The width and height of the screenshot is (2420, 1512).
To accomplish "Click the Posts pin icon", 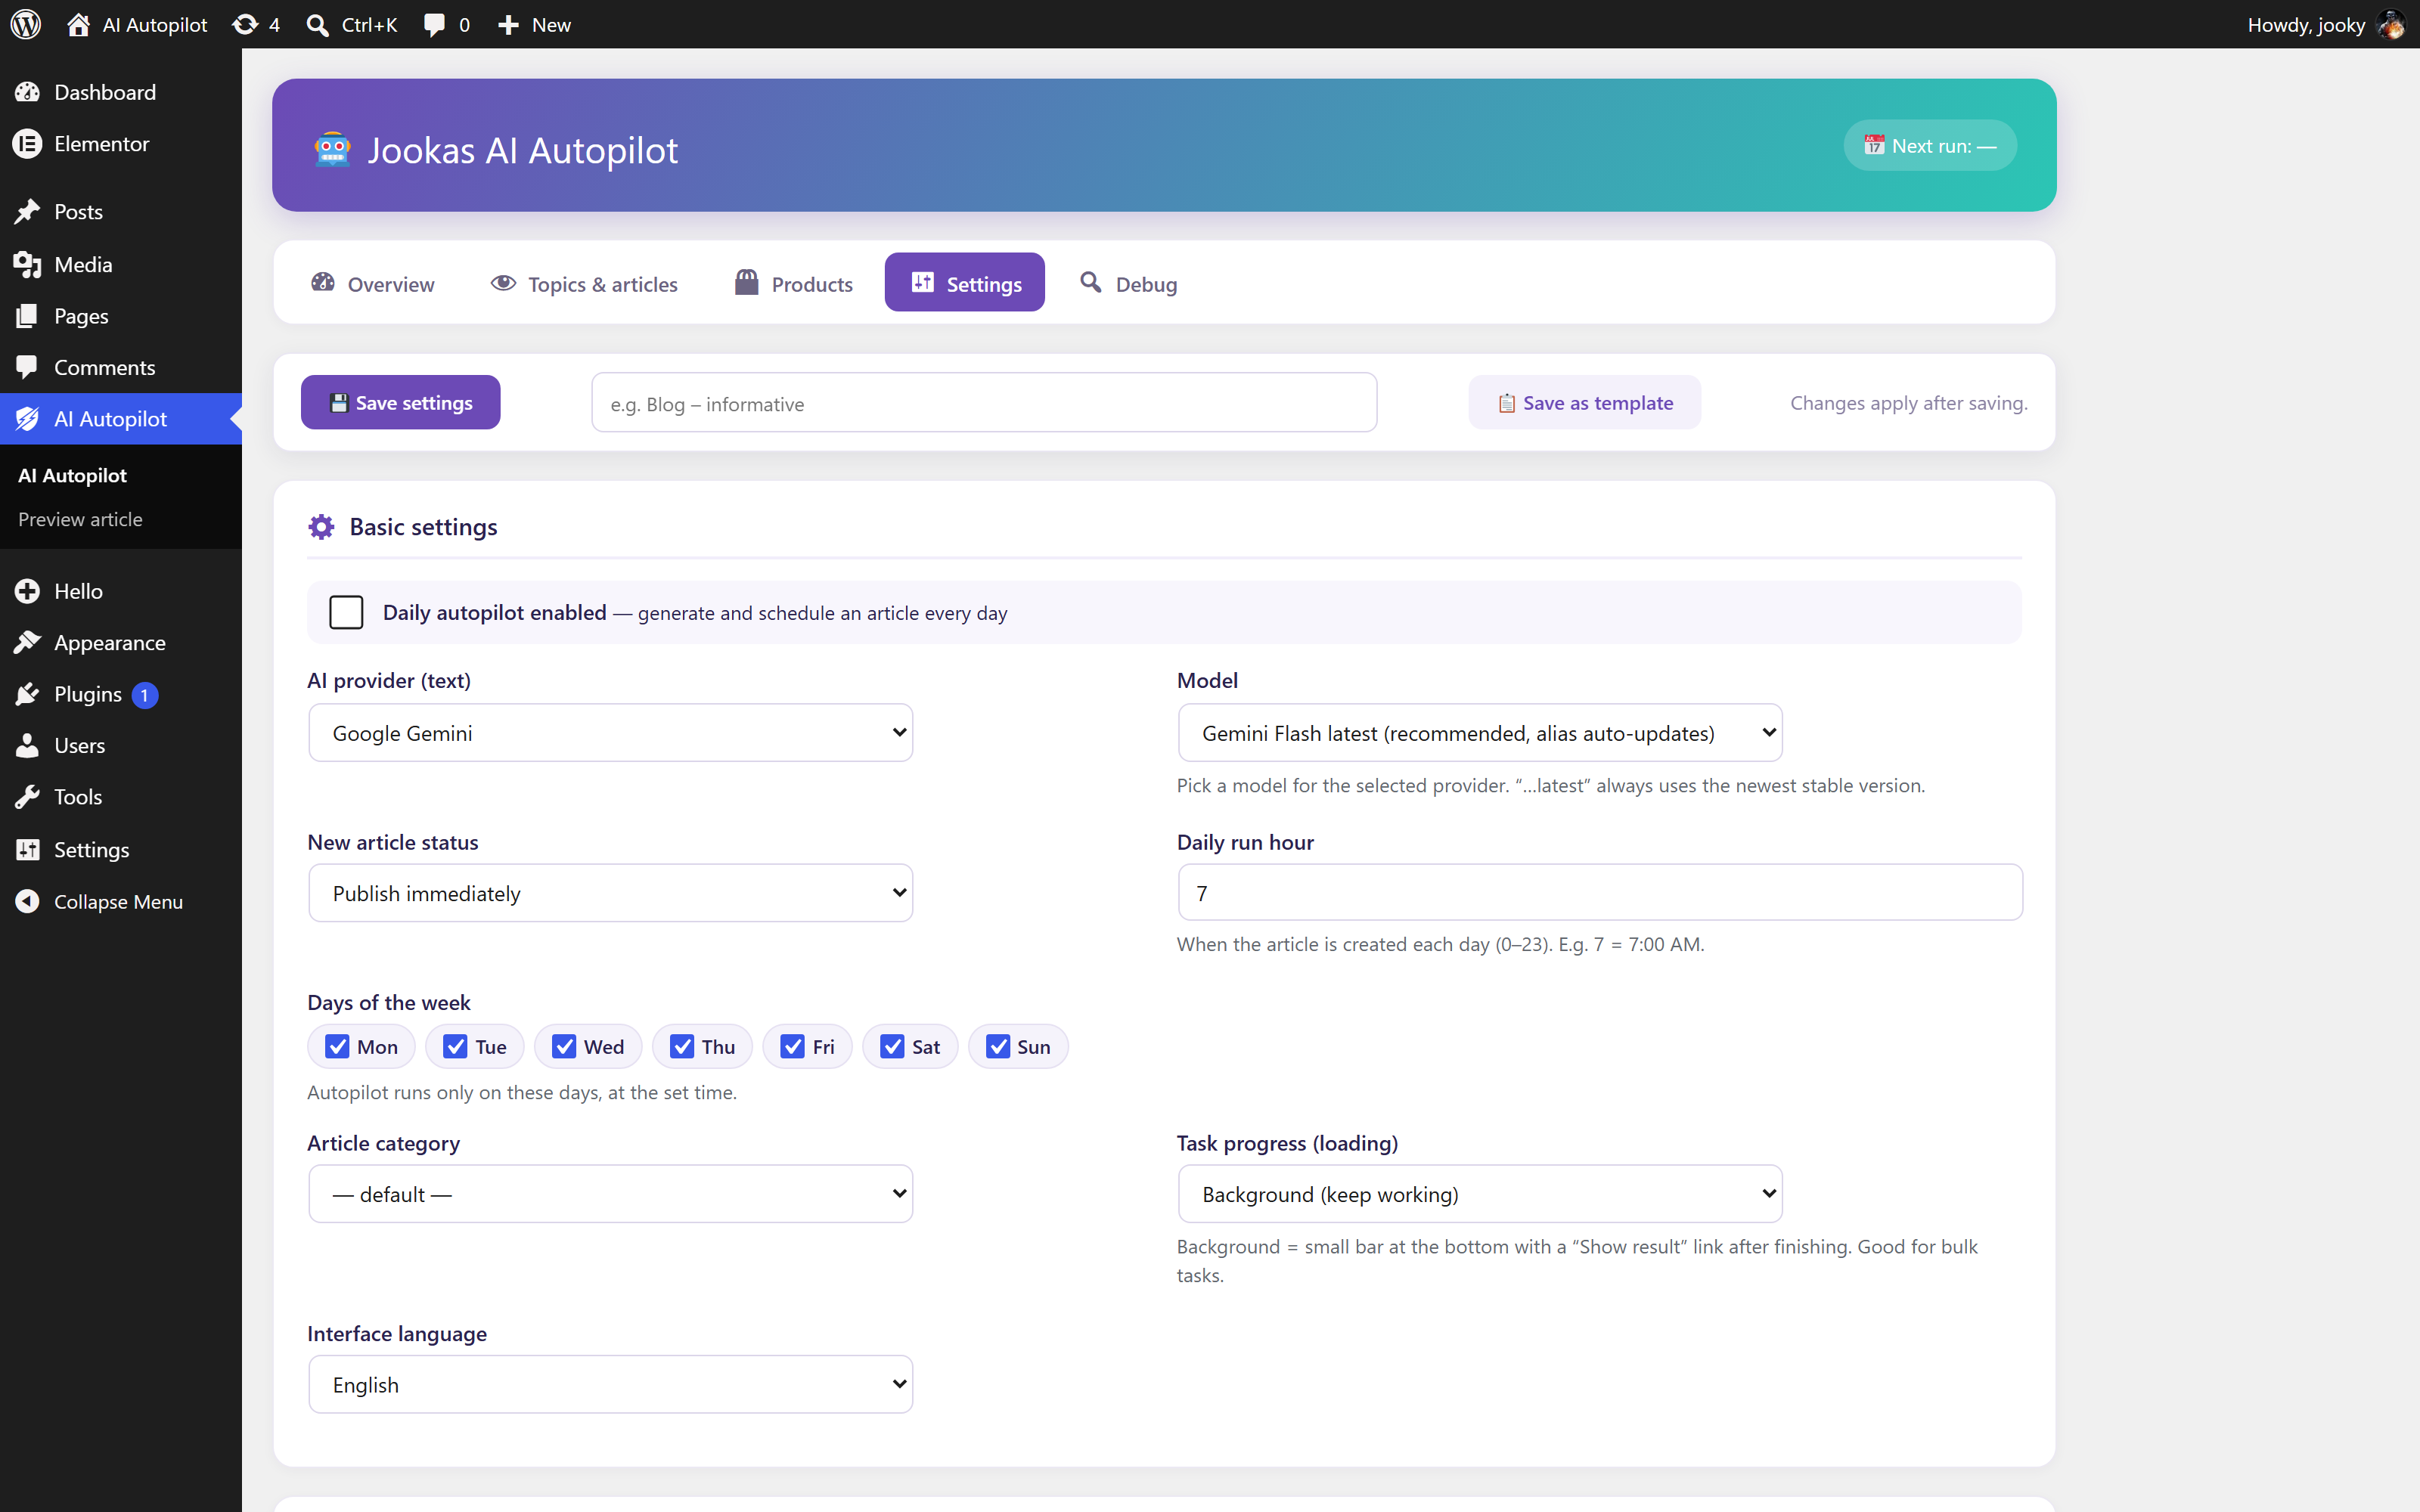I will pos(28,211).
